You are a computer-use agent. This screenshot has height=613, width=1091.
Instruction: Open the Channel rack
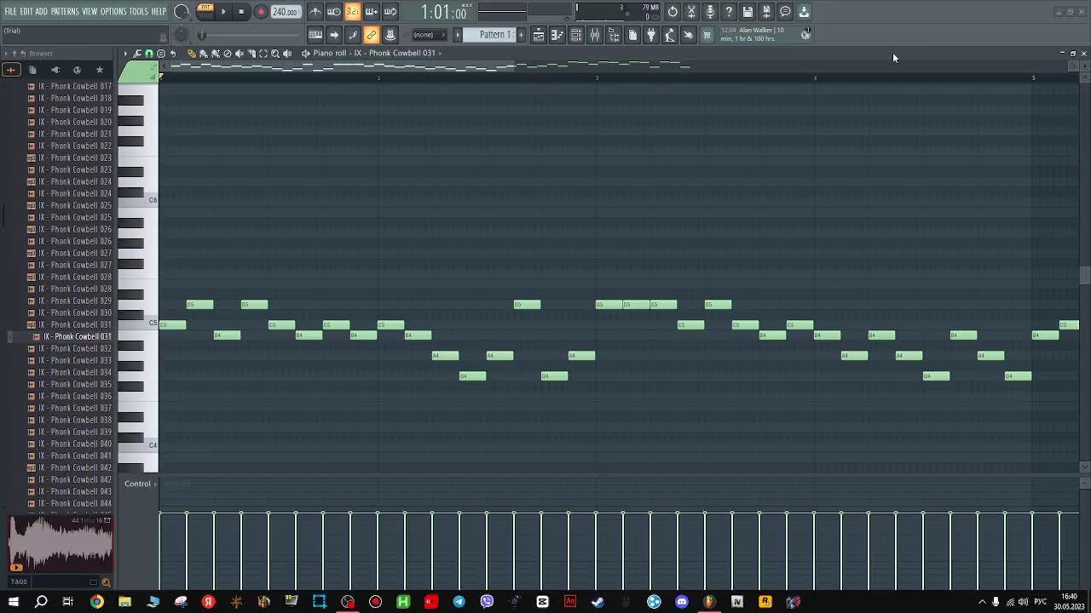pos(576,35)
